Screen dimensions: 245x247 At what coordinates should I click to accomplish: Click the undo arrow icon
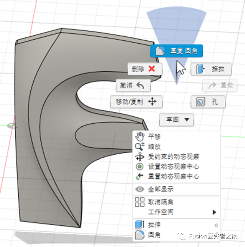click(x=140, y=86)
